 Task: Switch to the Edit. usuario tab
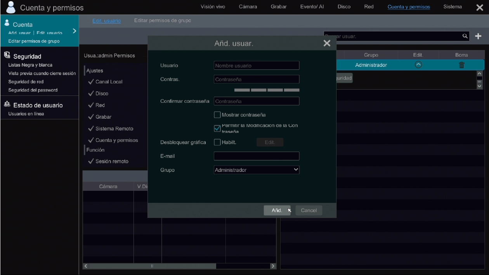(107, 21)
